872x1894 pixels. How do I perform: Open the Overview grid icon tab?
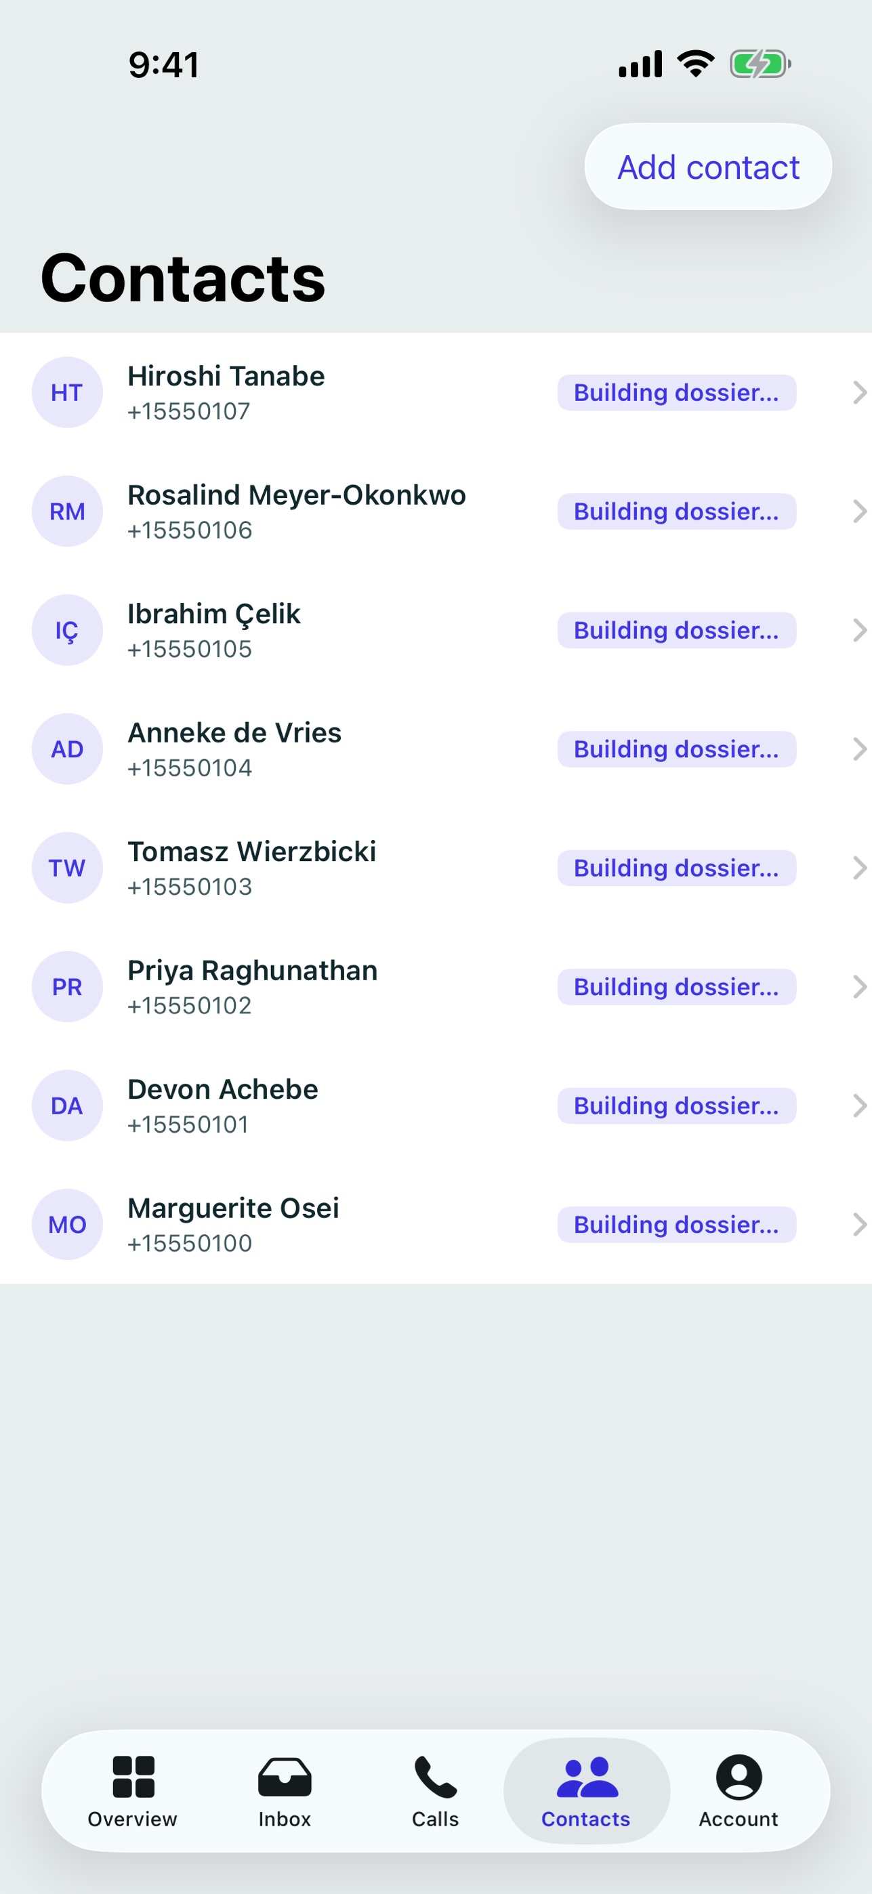(133, 1776)
